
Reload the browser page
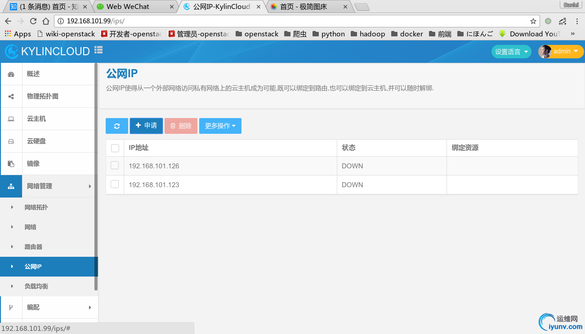point(33,21)
